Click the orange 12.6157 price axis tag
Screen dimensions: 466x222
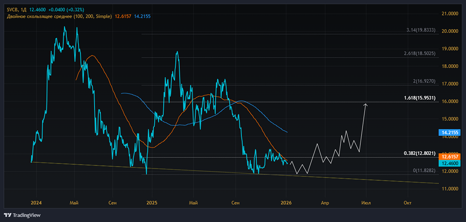pos(451,157)
